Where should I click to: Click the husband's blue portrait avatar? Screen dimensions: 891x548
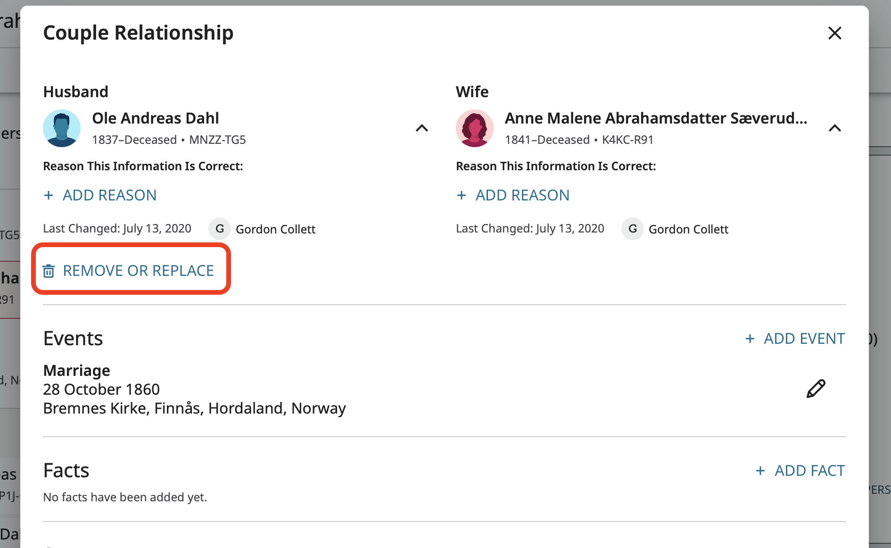[x=62, y=128]
